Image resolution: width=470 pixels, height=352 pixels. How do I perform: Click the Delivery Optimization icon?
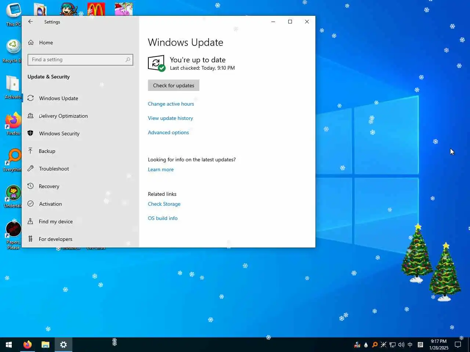30,115
